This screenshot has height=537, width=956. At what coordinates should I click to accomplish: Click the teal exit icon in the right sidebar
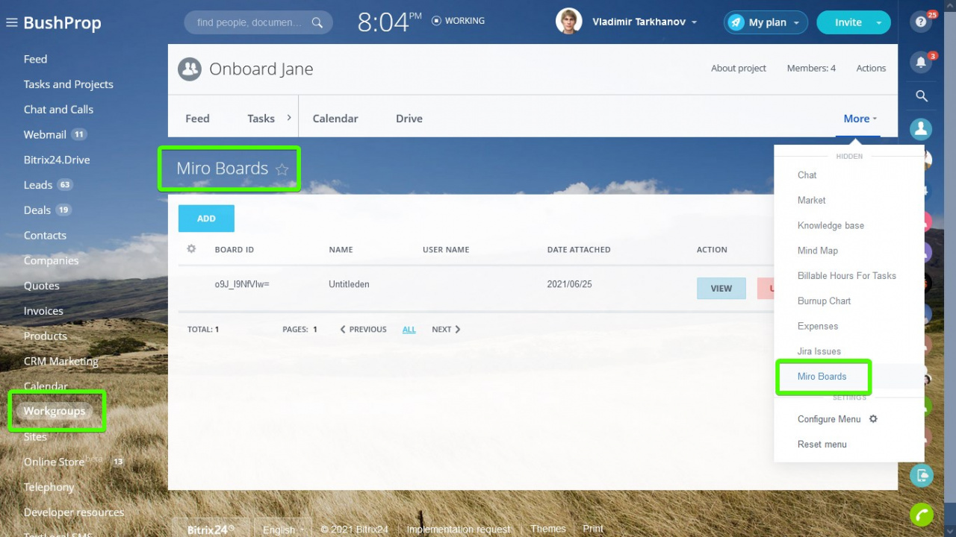922,474
